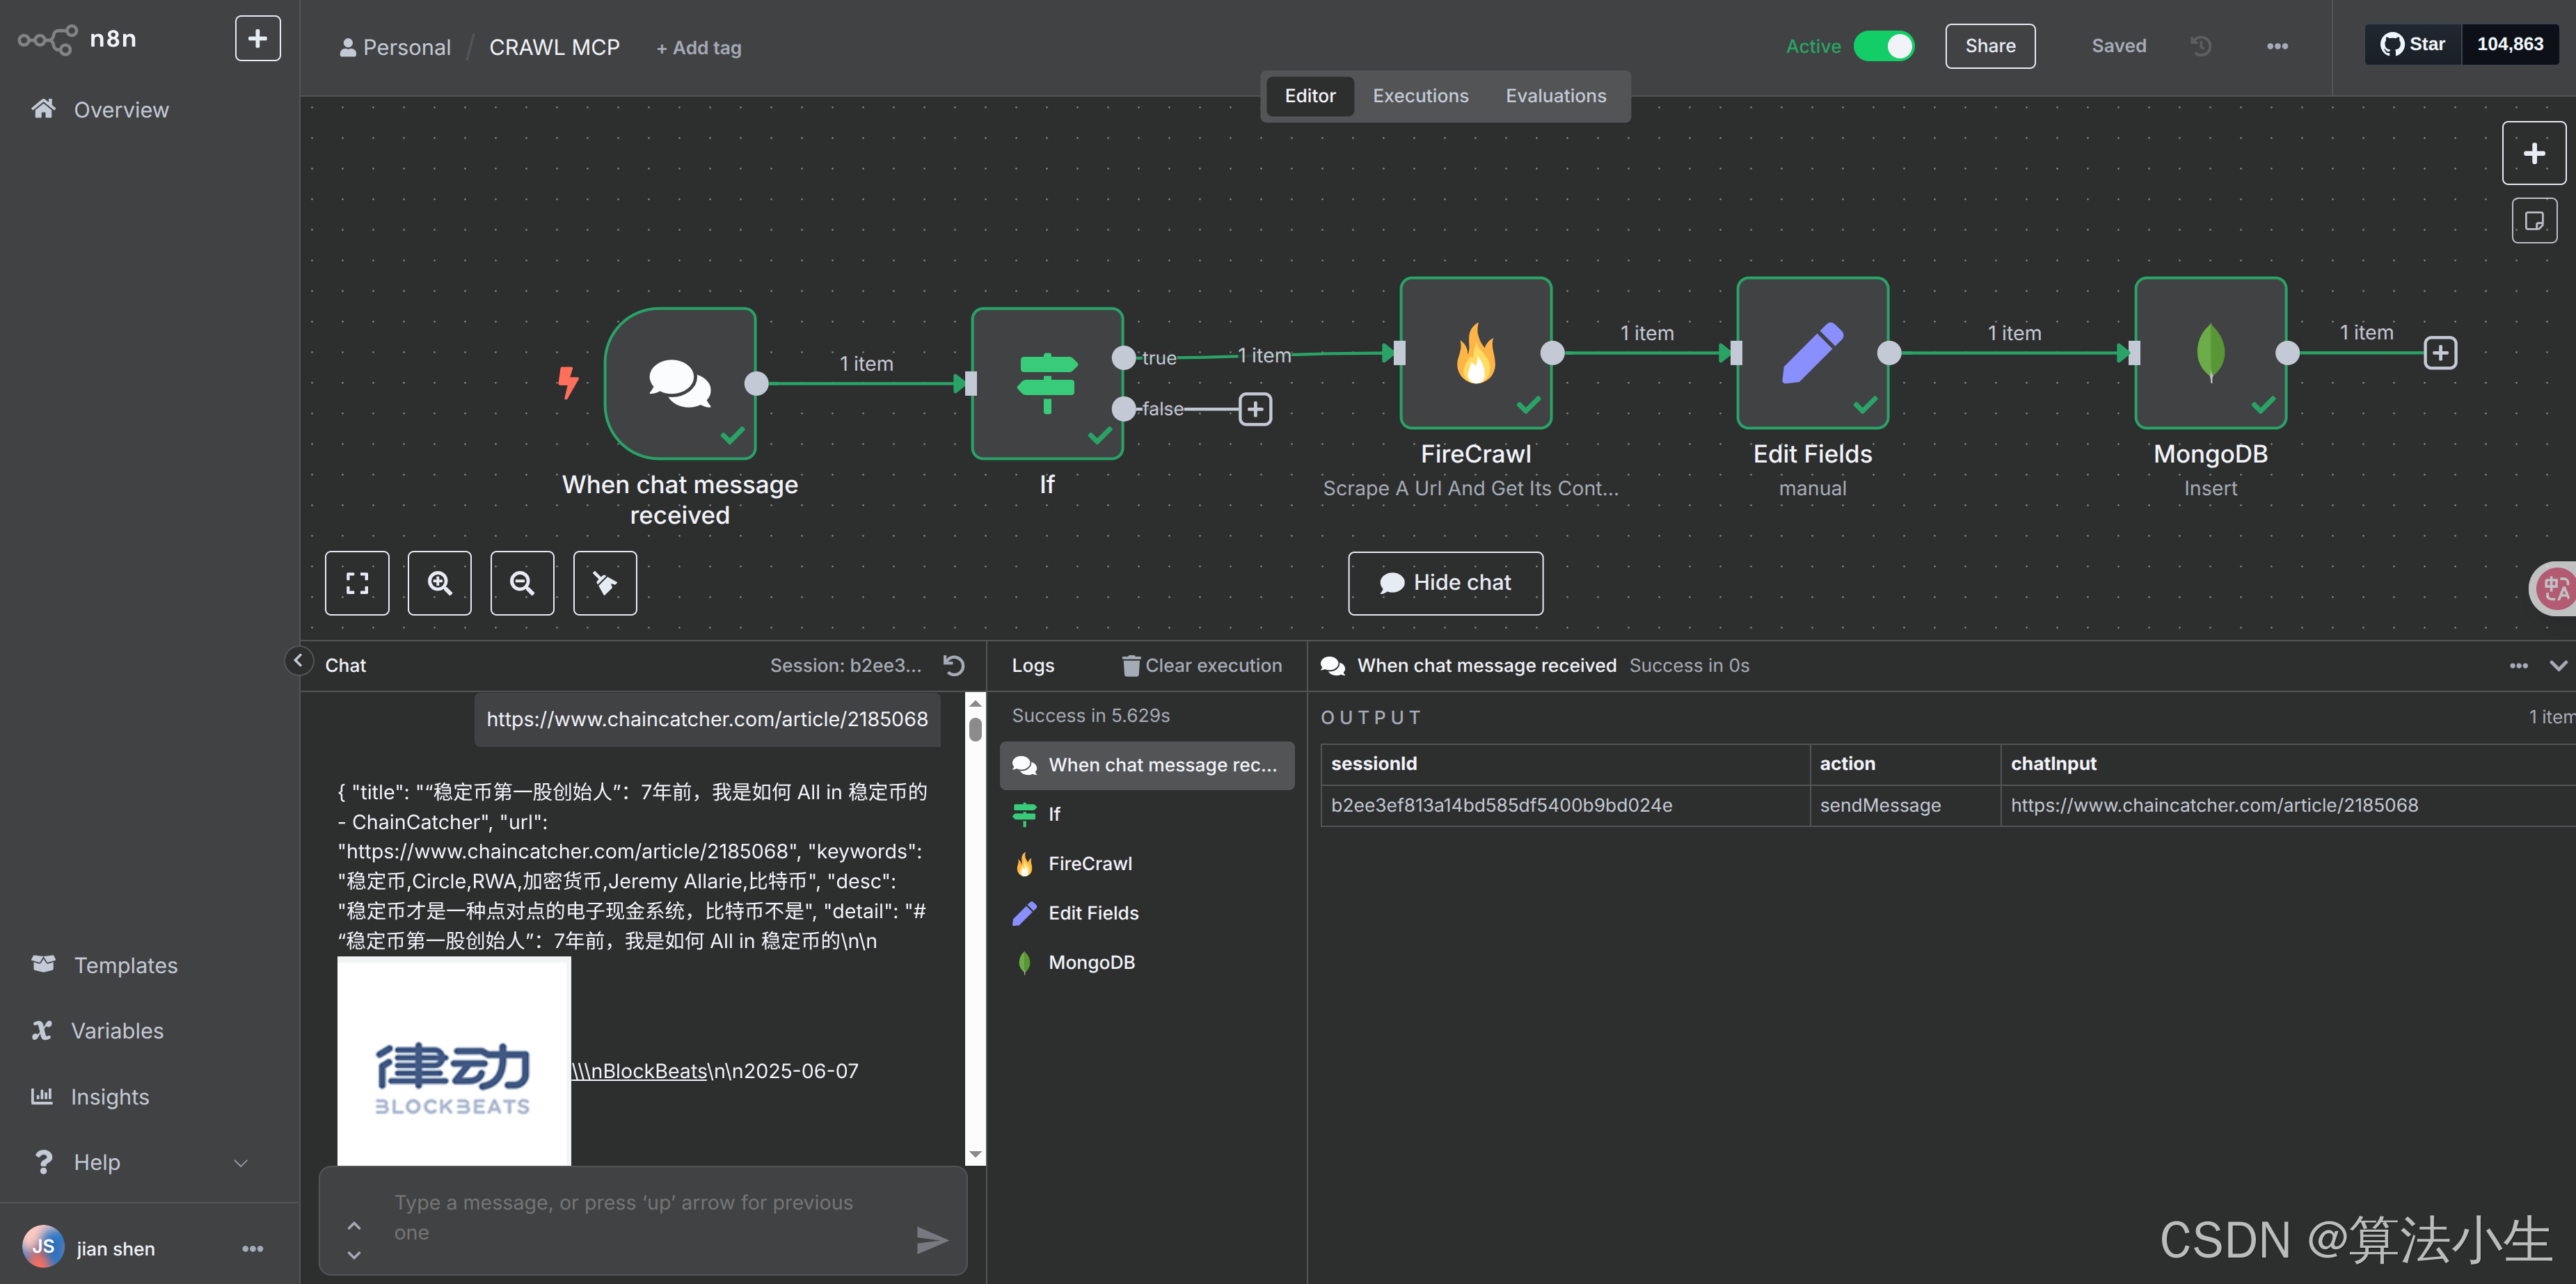Open workflow history clock icon
The height and width of the screenshot is (1284, 2576).
pyautogui.click(x=2200, y=46)
